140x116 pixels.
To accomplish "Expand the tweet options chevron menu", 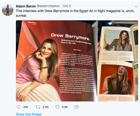I will pyautogui.click(x=136, y=7).
